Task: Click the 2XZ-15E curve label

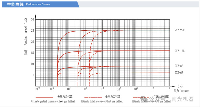Action: click(179, 51)
